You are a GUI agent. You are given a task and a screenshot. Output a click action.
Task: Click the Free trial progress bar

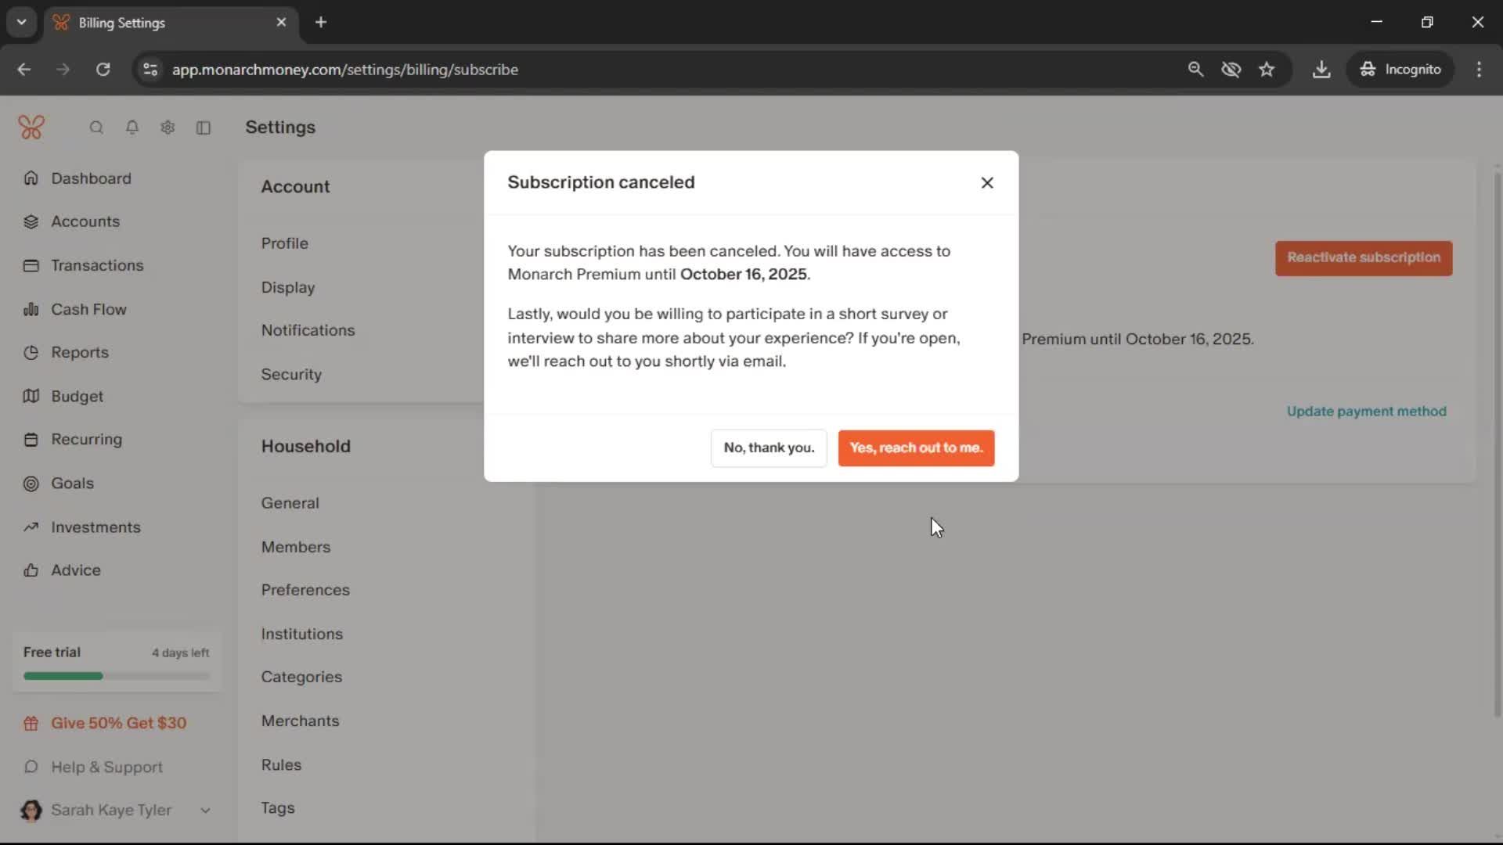click(116, 676)
